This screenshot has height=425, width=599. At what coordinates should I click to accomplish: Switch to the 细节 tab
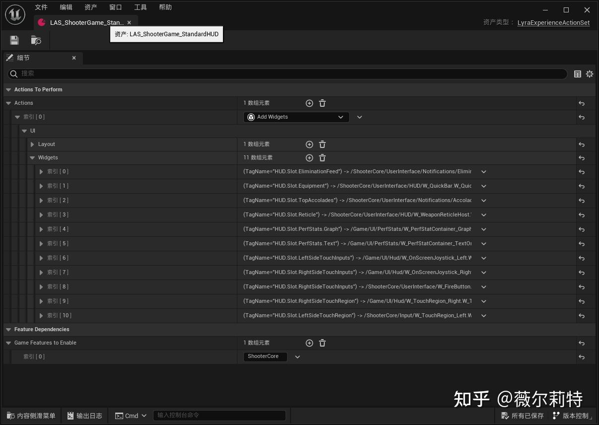(23, 58)
